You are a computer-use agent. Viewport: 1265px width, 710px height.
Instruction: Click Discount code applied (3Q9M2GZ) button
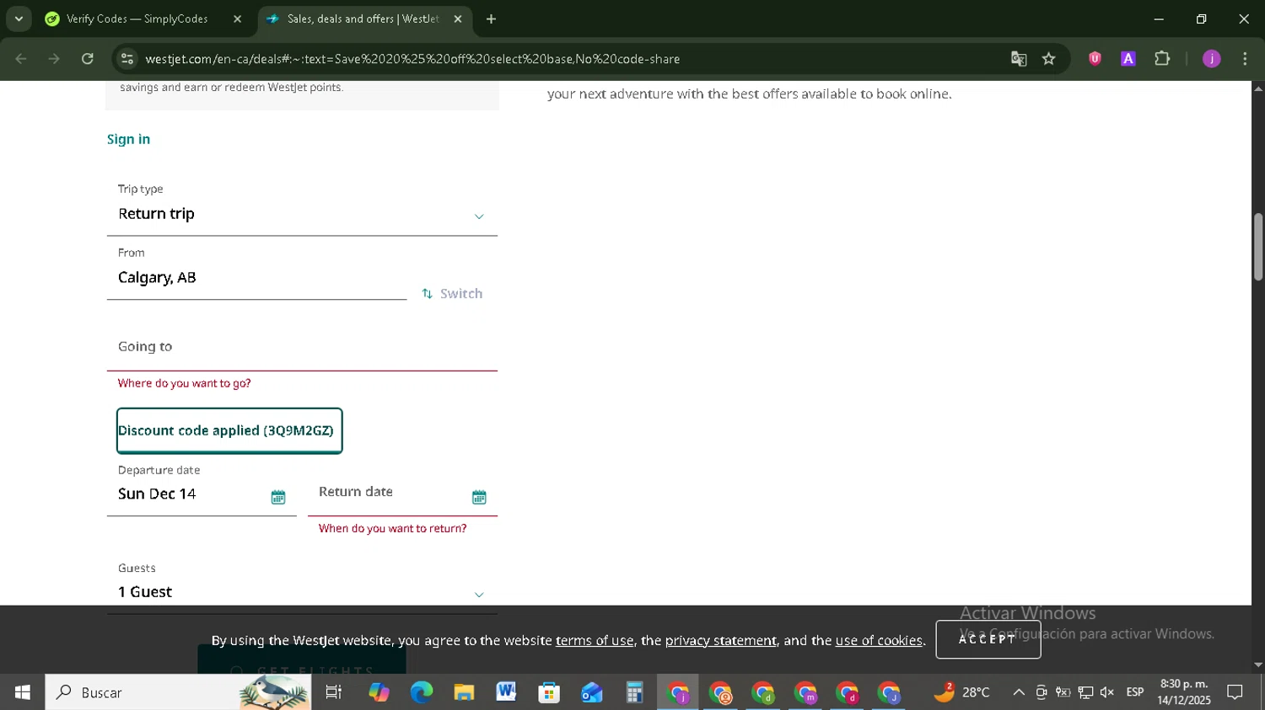[229, 431]
